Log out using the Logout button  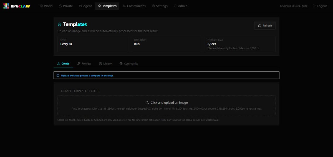pyautogui.click(x=320, y=6)
